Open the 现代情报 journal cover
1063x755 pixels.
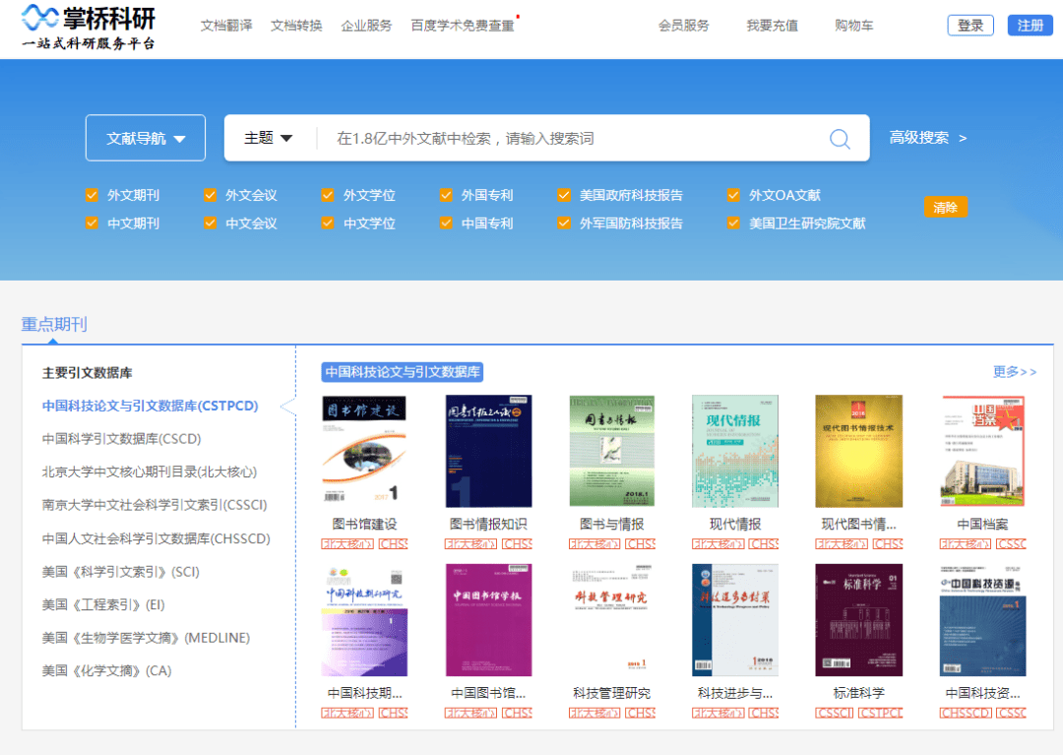(x=735, y=451)
